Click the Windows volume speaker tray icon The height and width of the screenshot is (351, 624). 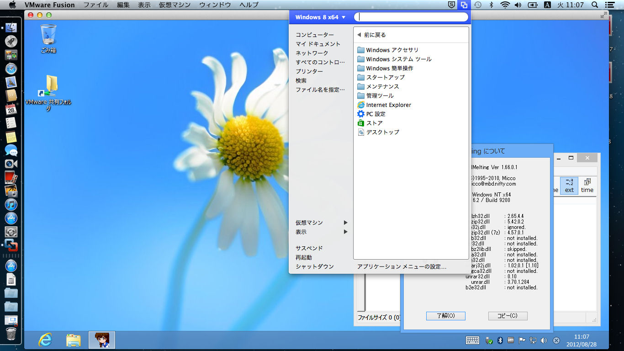544,340
